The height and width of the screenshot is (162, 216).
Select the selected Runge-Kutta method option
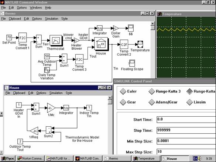201,91
